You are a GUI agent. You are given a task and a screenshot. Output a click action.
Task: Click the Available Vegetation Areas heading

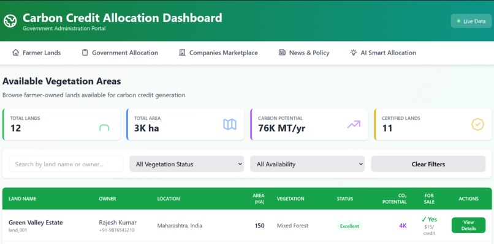[x=62, y=81]
